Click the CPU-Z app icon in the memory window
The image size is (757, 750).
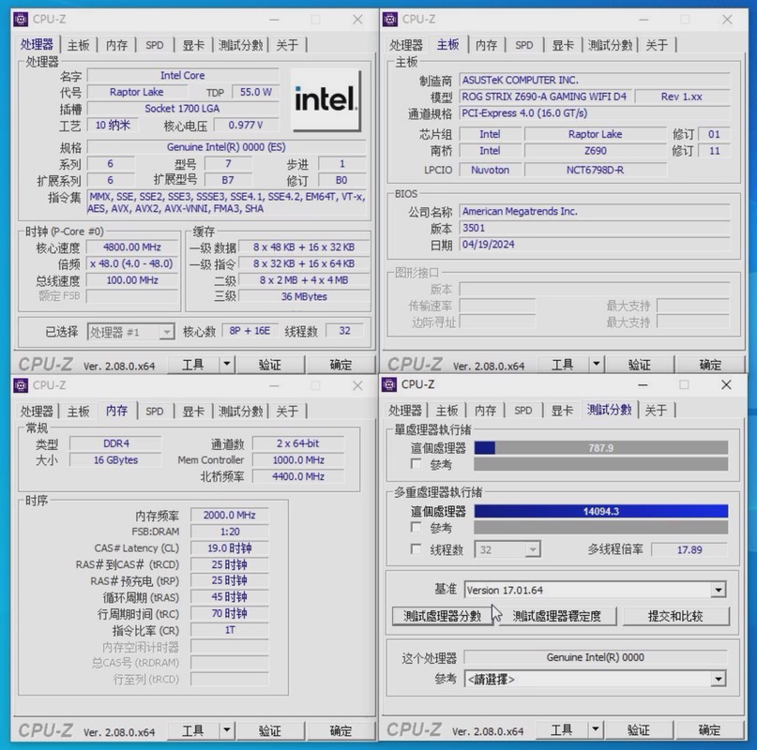21,385
